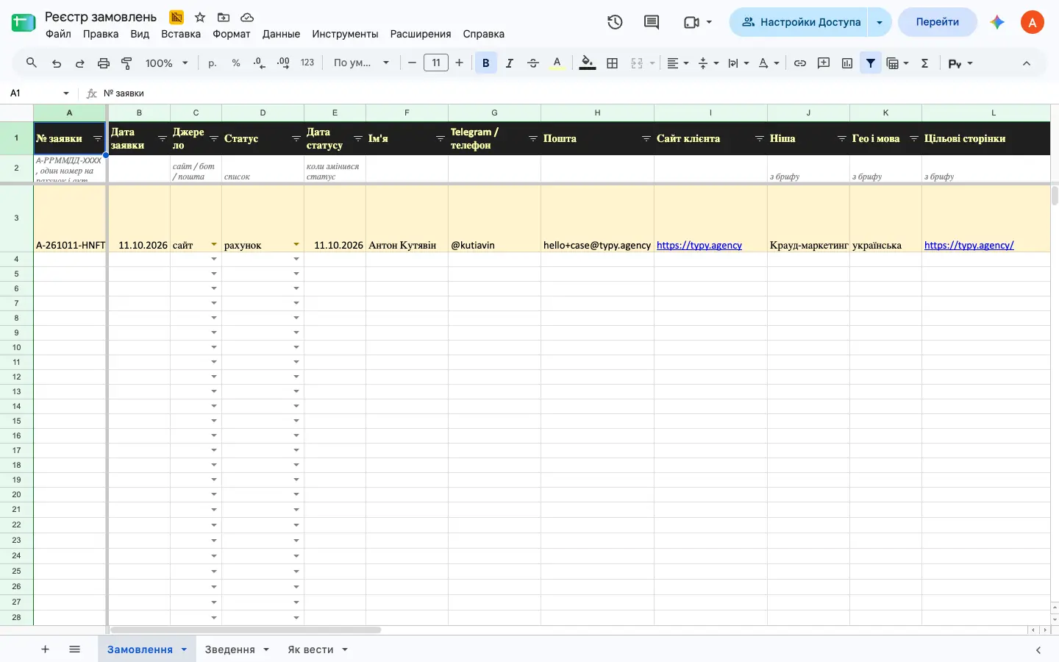Insert a link with chain icon
The height and width of the screenshot is (662, 1059).
[800, 63]
